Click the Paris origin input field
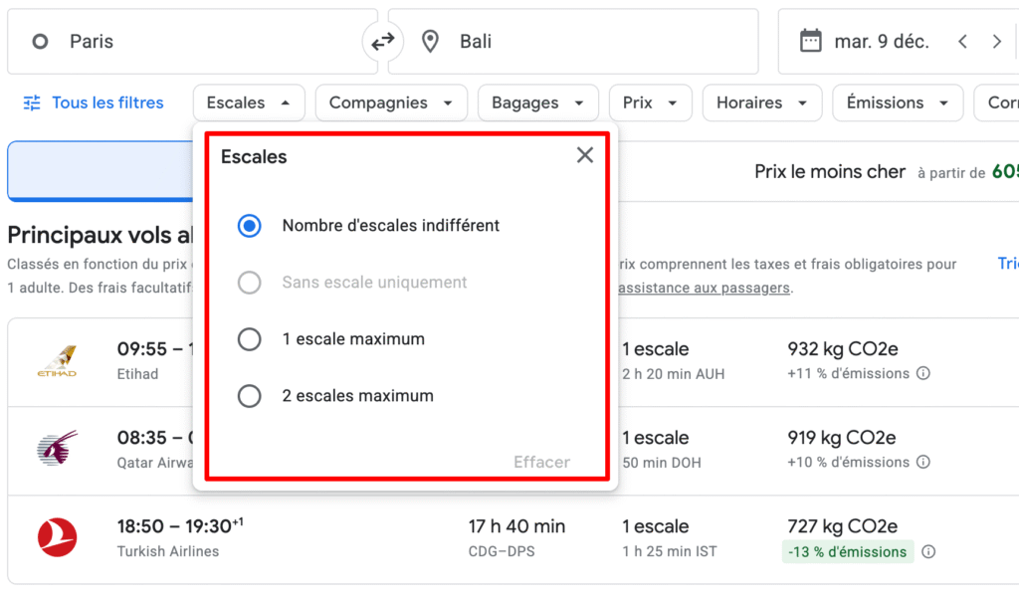The height and width of the screenshot is (603, 1019). point(192,42)
